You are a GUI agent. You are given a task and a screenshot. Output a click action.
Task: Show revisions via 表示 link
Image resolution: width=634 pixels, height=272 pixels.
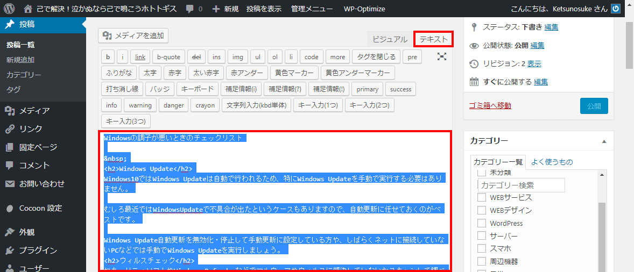(534, 64)
